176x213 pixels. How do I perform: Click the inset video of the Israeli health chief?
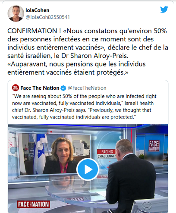[54, 154]
